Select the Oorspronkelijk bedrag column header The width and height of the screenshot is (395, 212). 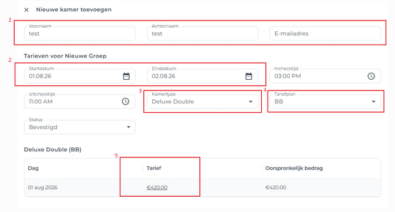(x=294, y=168)
